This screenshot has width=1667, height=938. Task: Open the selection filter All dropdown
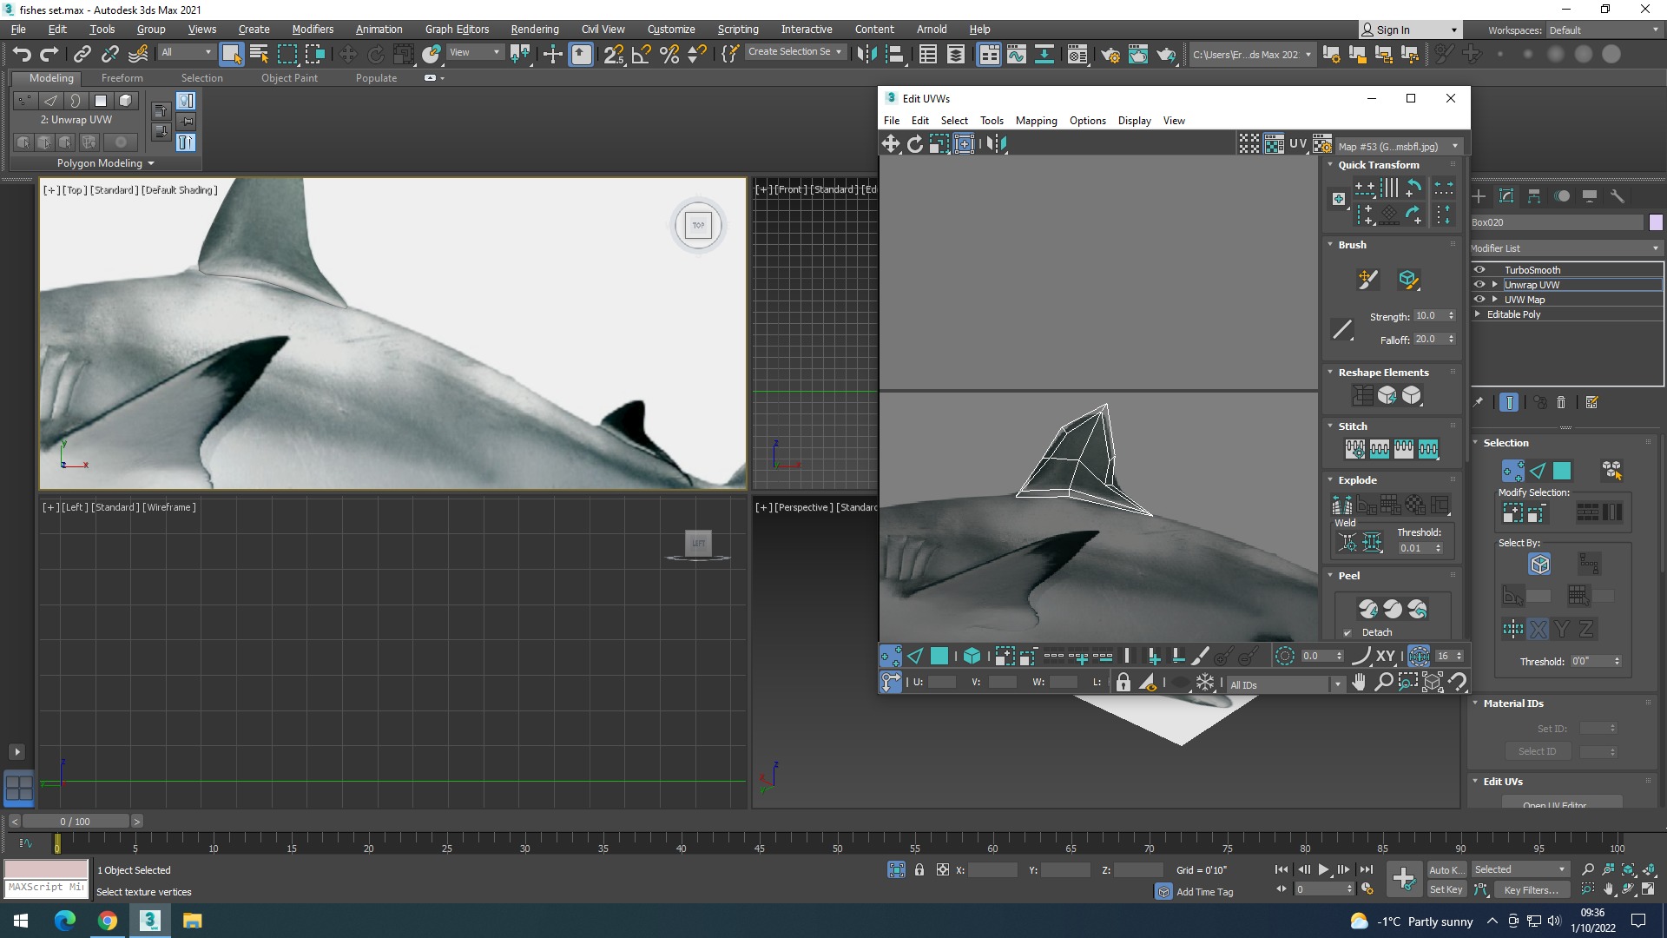pyautogui.click(x=186, y=52)
